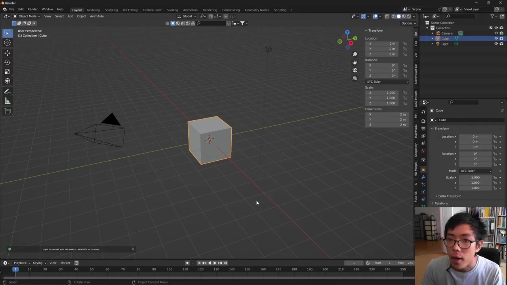The image size is (507, 285).
Task: Toggle perspective/orthographic grid icon in viewport
Action: tap(355, 78)
